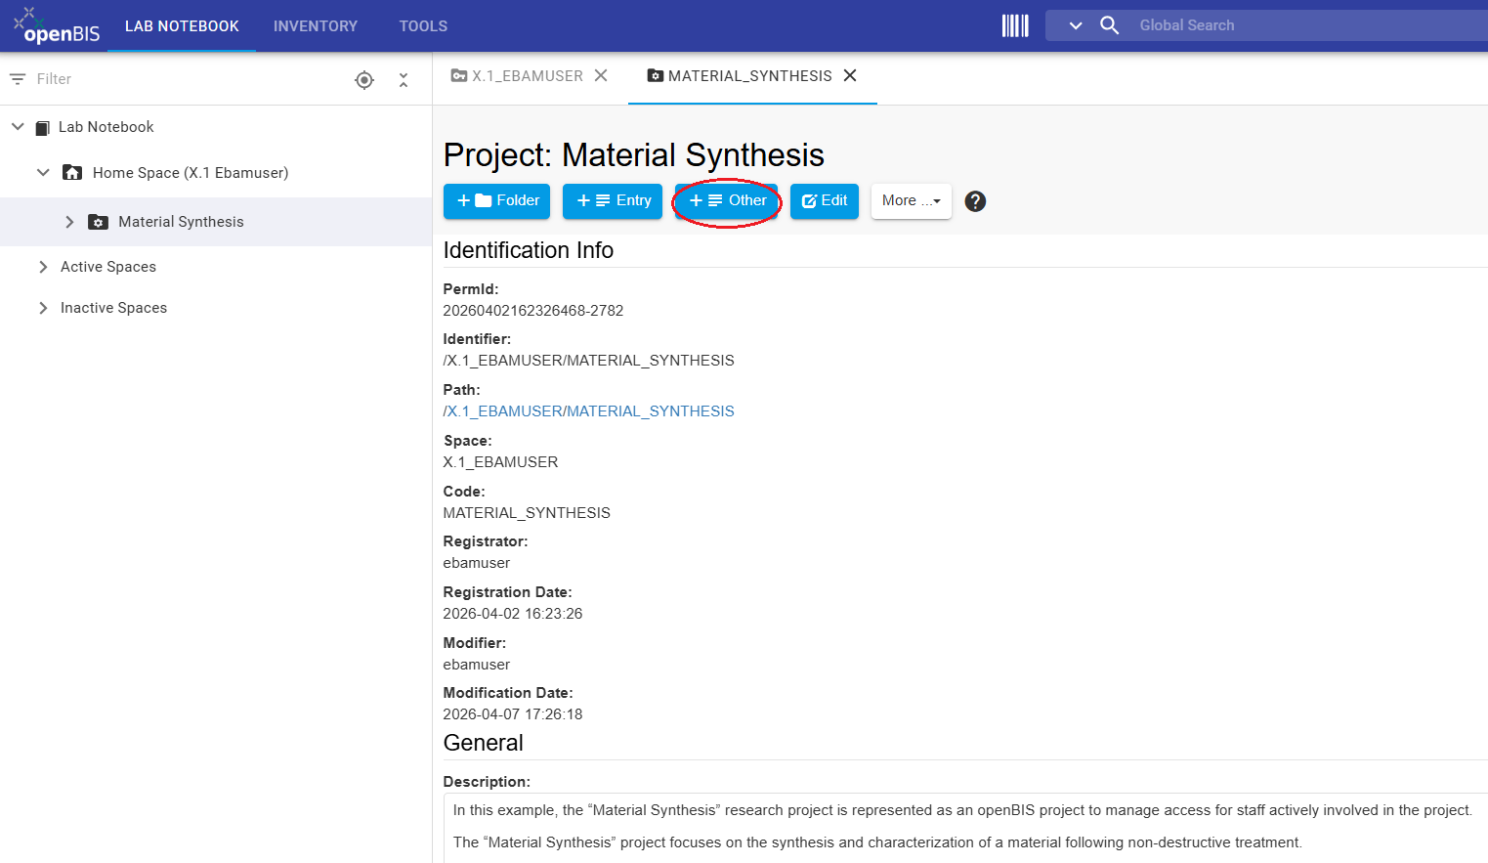1488x863 pixels.
Task: Open the /X.1_EBAMUSER/MATERIAL_SYNTHESIS path link
Action: point(588,411)
